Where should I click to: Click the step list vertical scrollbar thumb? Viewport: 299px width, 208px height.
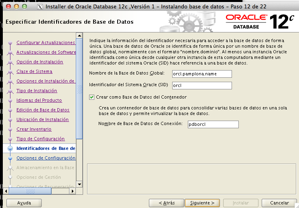79,89
